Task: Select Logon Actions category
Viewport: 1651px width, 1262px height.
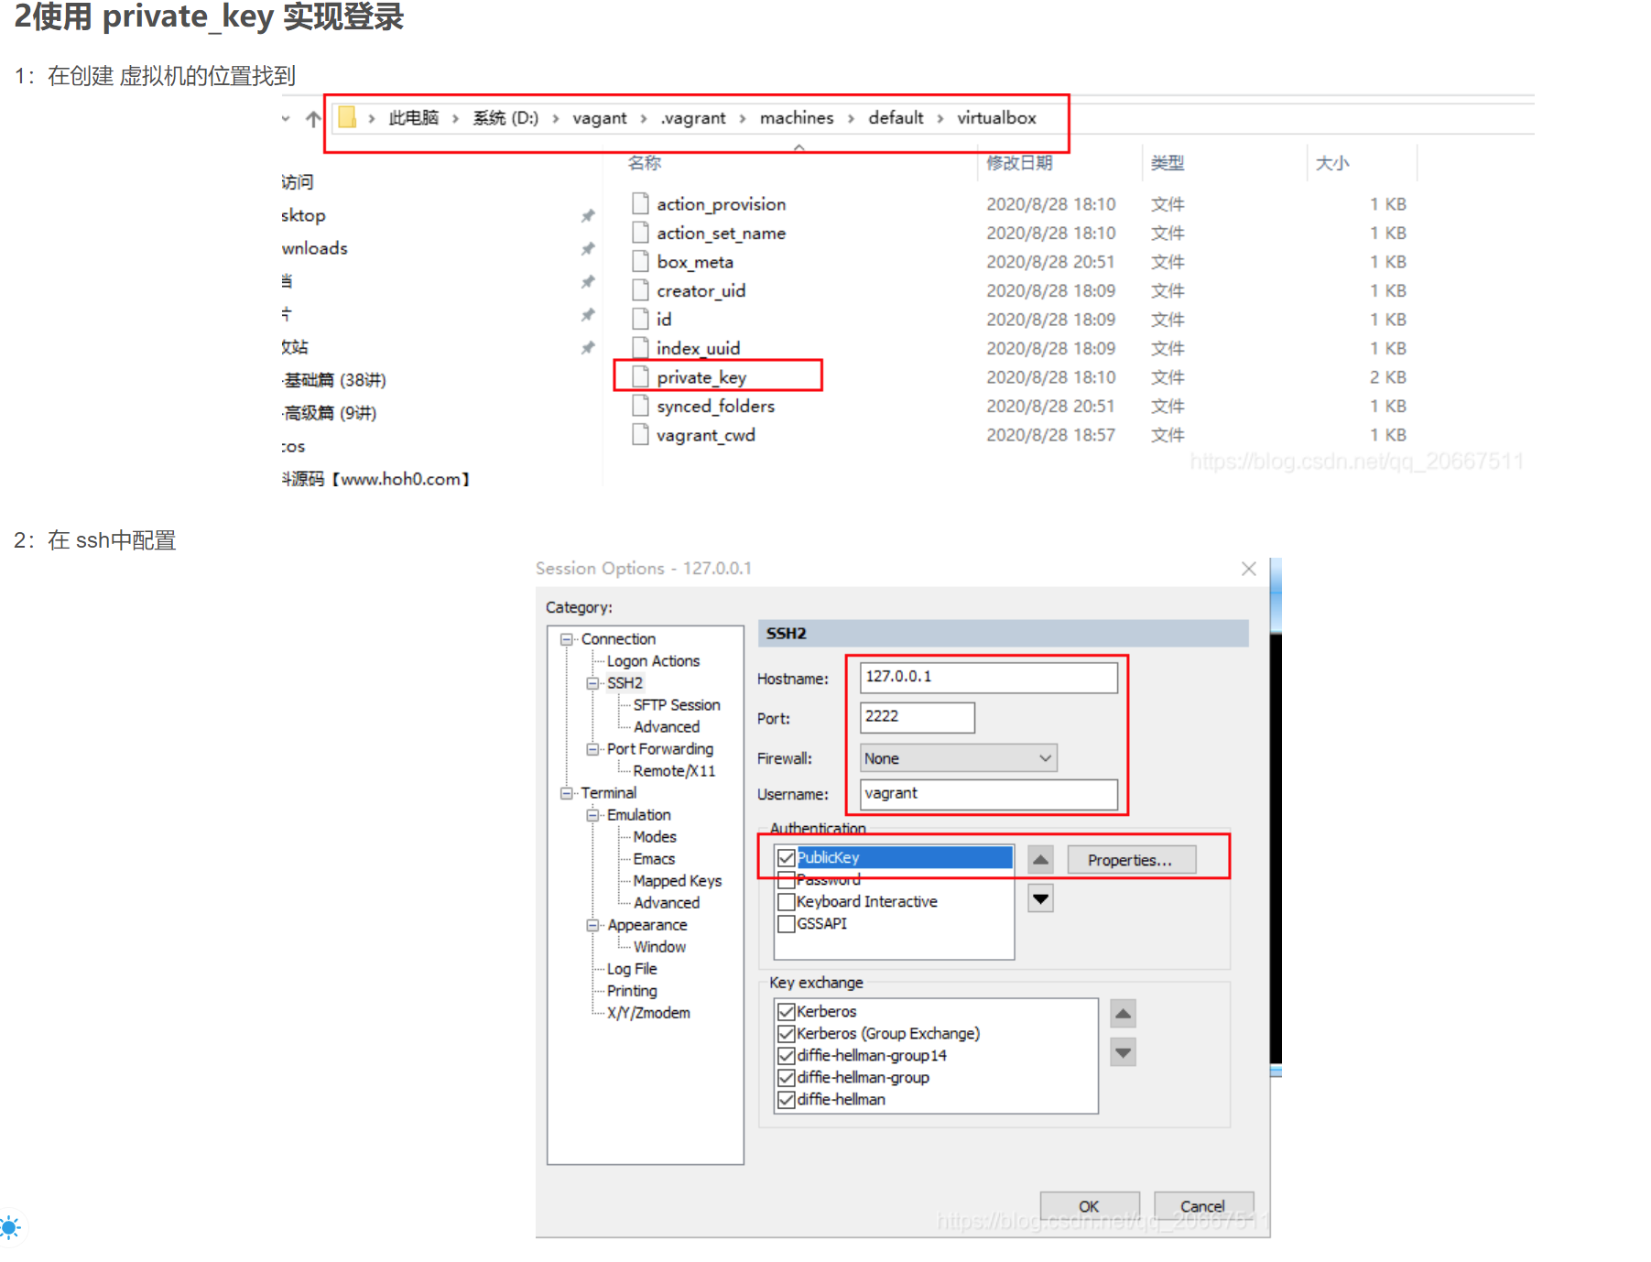Action: click(x=653, y=661)
